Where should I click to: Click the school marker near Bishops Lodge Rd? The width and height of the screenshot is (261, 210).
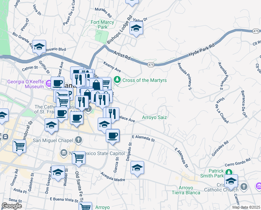tap(136, 29)
